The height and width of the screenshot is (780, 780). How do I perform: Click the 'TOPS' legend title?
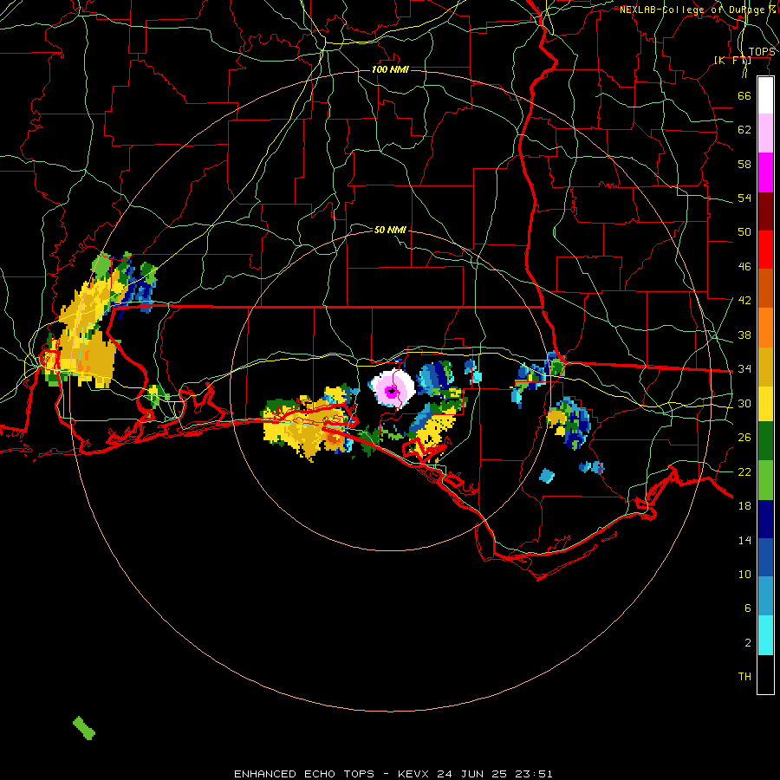click(x=762, y=52)
